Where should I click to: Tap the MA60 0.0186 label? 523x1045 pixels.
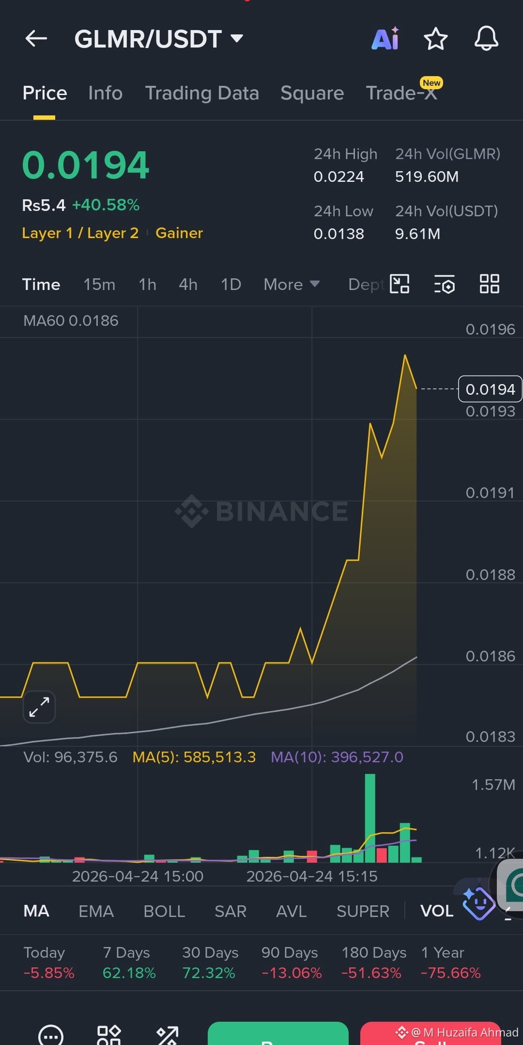pyautogui.click(x=71, y=321)
